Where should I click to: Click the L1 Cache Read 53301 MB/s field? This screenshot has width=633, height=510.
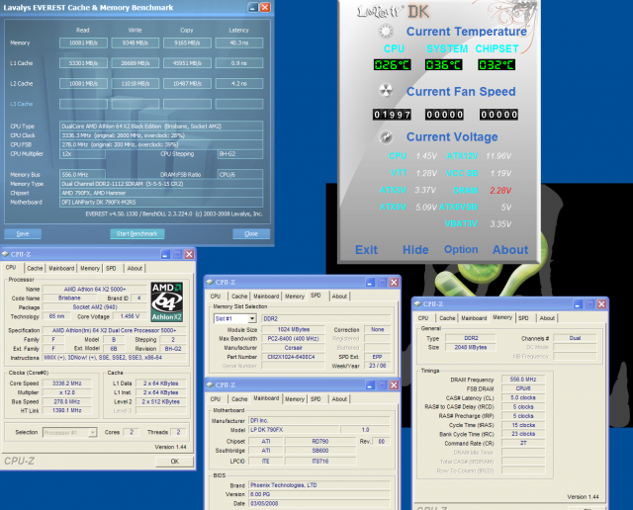click(x=83, y=63)
